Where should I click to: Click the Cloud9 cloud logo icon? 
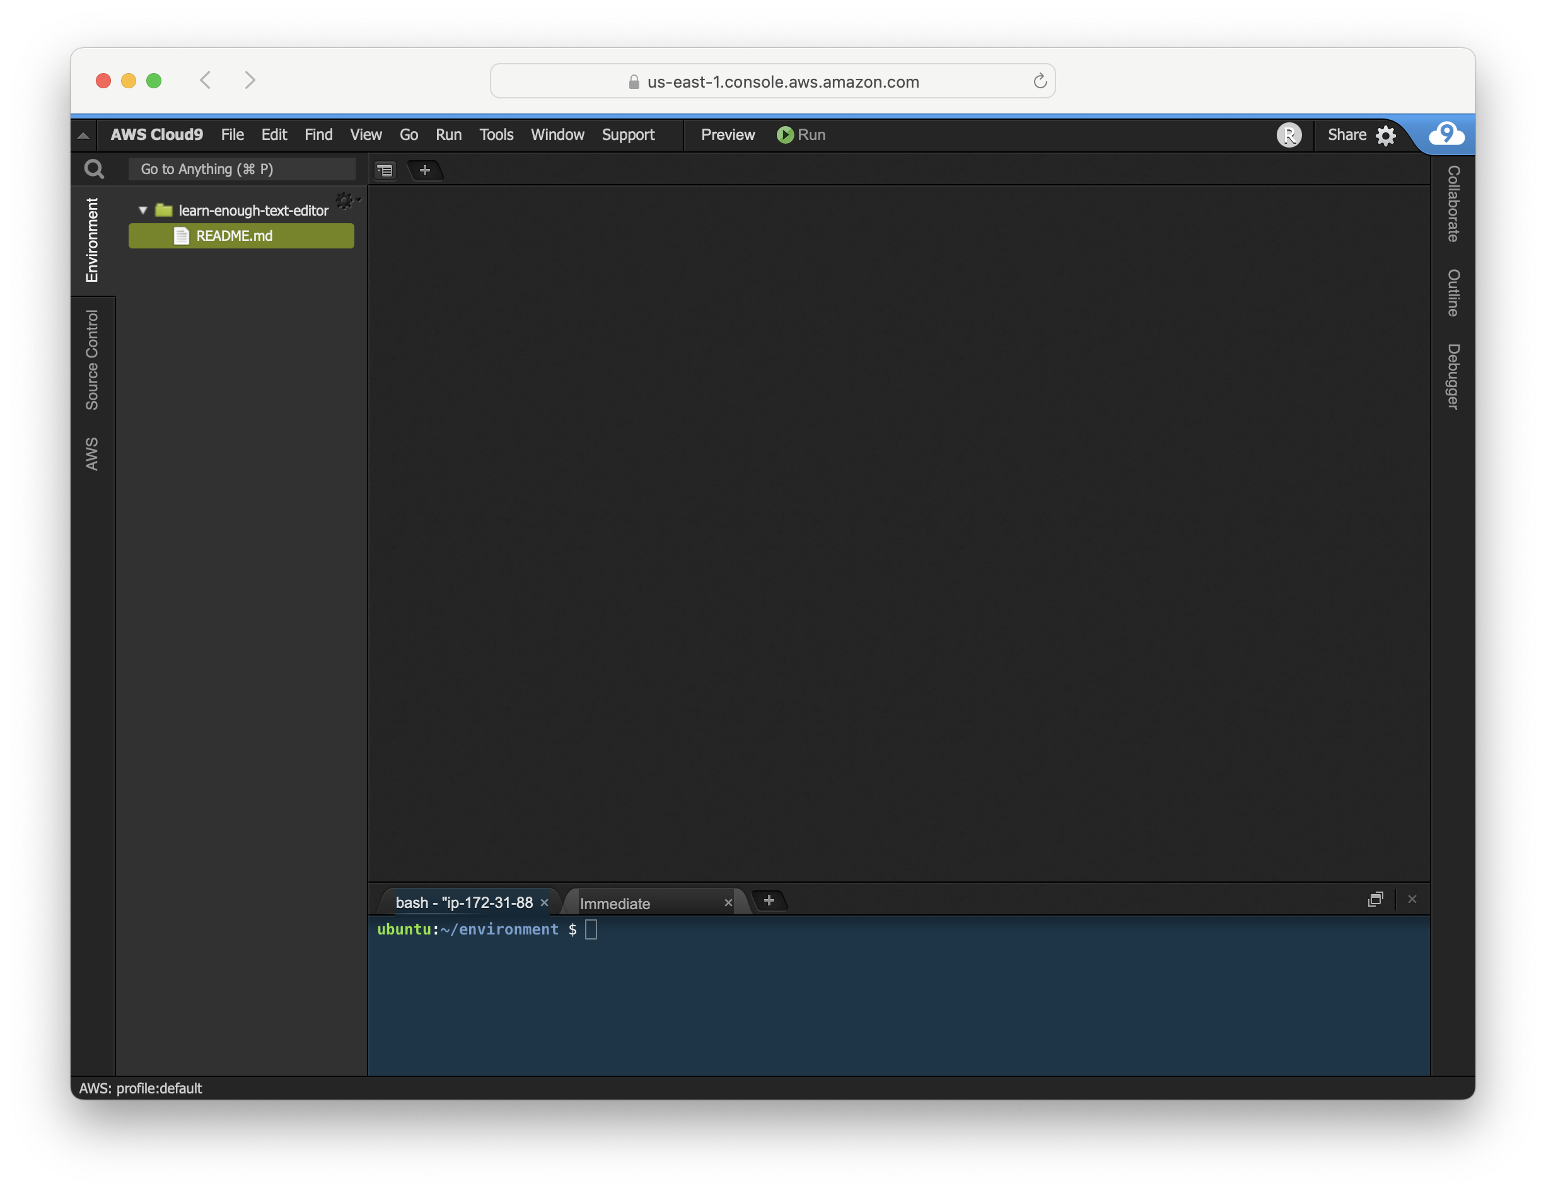1446,134
